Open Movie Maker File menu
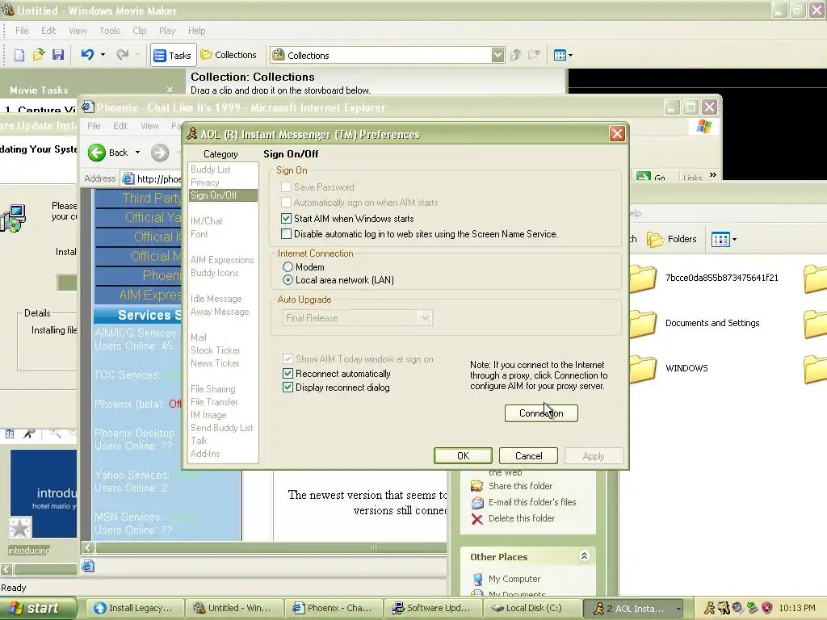The image size is (827, 620). click(x=22, y=31)
